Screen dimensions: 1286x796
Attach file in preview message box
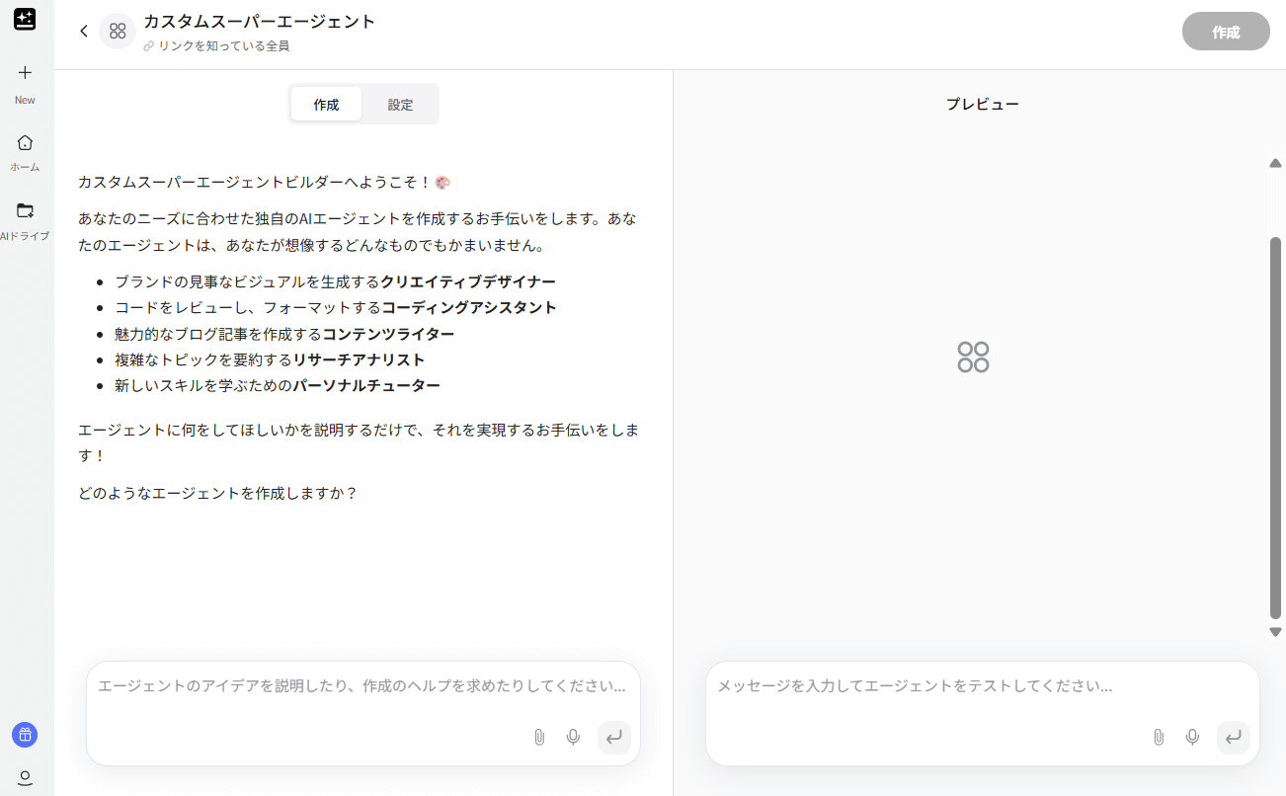pyautogui.click(x=1159, y=737)
